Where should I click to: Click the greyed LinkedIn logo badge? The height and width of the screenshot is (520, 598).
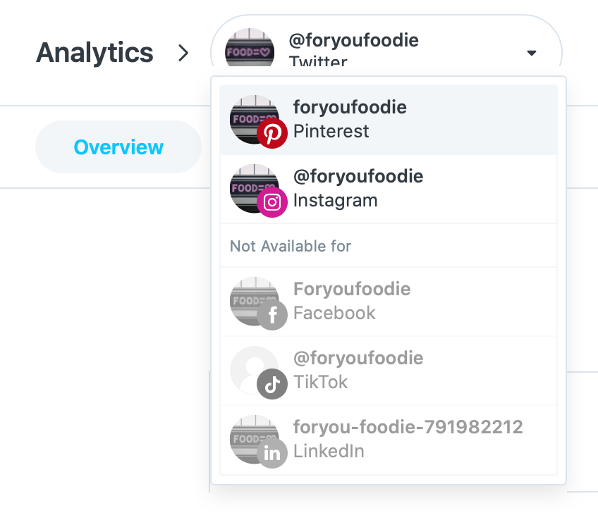pyautogui.click(x=272, y=453)
